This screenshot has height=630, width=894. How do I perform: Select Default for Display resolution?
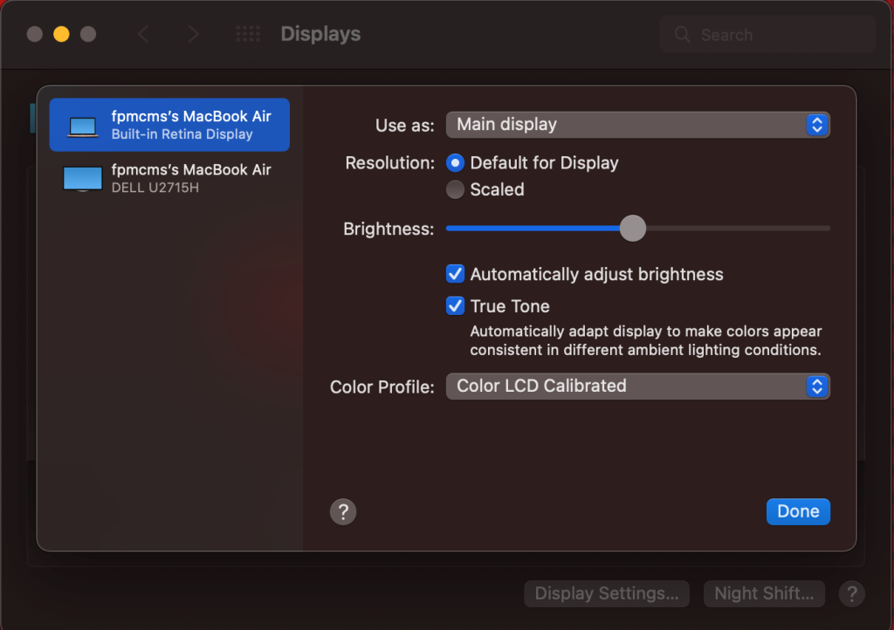455,163
